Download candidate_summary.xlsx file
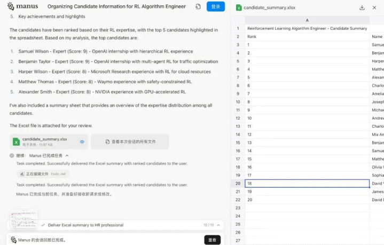 tap(362, 7)
